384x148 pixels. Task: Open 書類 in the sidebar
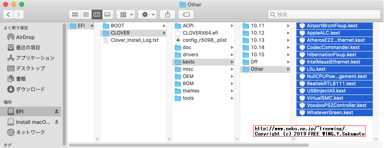(31, 79)
